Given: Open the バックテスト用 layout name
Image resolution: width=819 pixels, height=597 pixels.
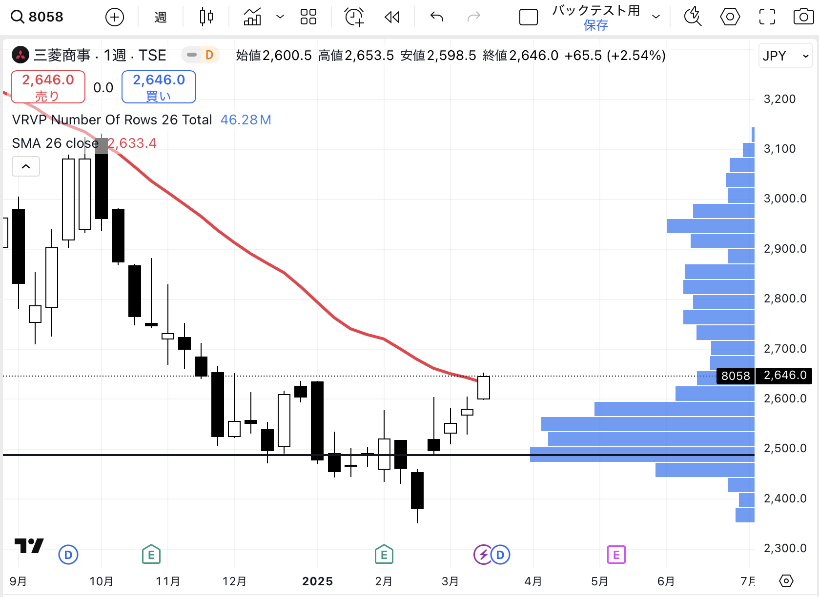Looking at the screenshot, I should [596, 10].
